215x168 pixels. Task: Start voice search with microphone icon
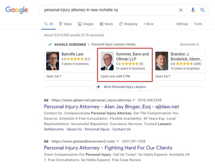(x=193, y=10)
